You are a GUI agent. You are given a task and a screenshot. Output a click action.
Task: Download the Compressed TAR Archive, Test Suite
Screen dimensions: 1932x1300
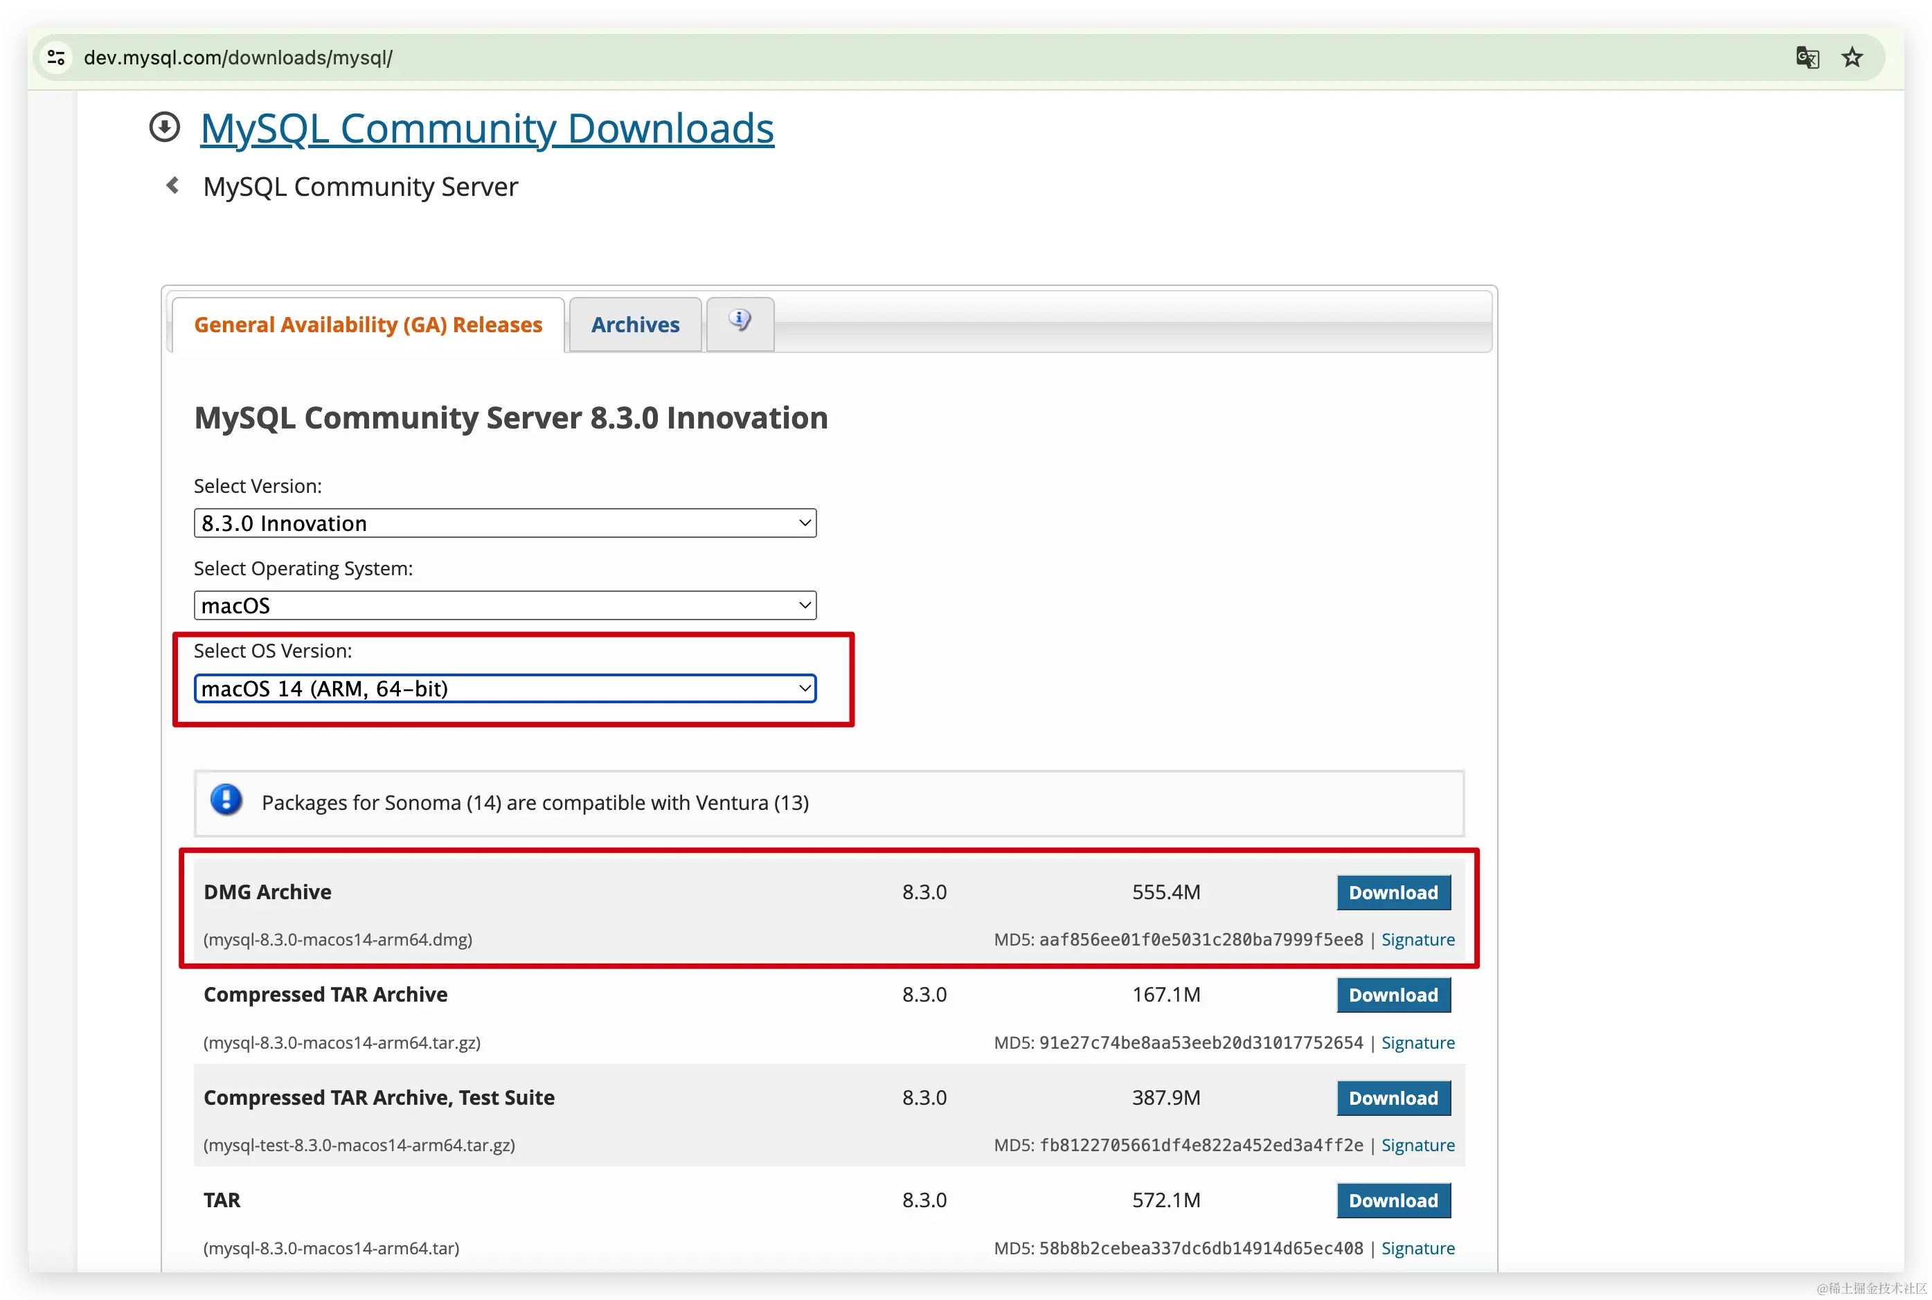point(1393,1098)
